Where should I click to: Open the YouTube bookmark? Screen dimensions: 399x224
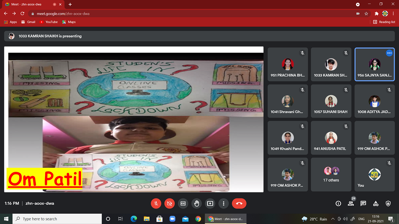tap(49, 22)
